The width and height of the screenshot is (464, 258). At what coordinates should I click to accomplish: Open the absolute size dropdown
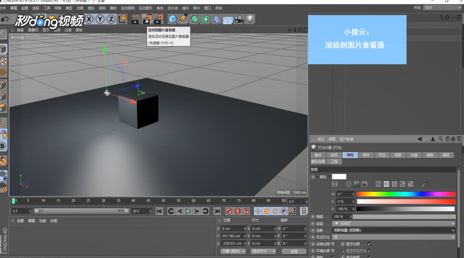(264, 251)
